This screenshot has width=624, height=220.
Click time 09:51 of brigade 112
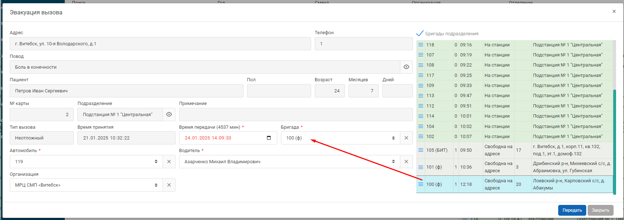point(466,106)
